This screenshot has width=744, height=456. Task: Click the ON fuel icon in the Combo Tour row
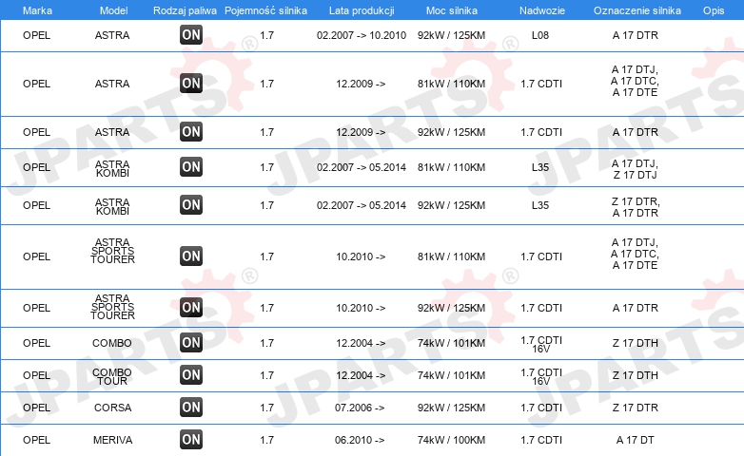coord(191,375)
